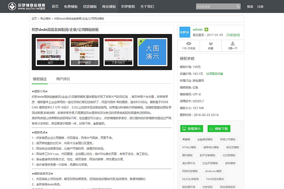The width and height of the screenshot is (284, 189).
Task: Click the 模板价格: 159元 text
Action: [x=190, y=67]
